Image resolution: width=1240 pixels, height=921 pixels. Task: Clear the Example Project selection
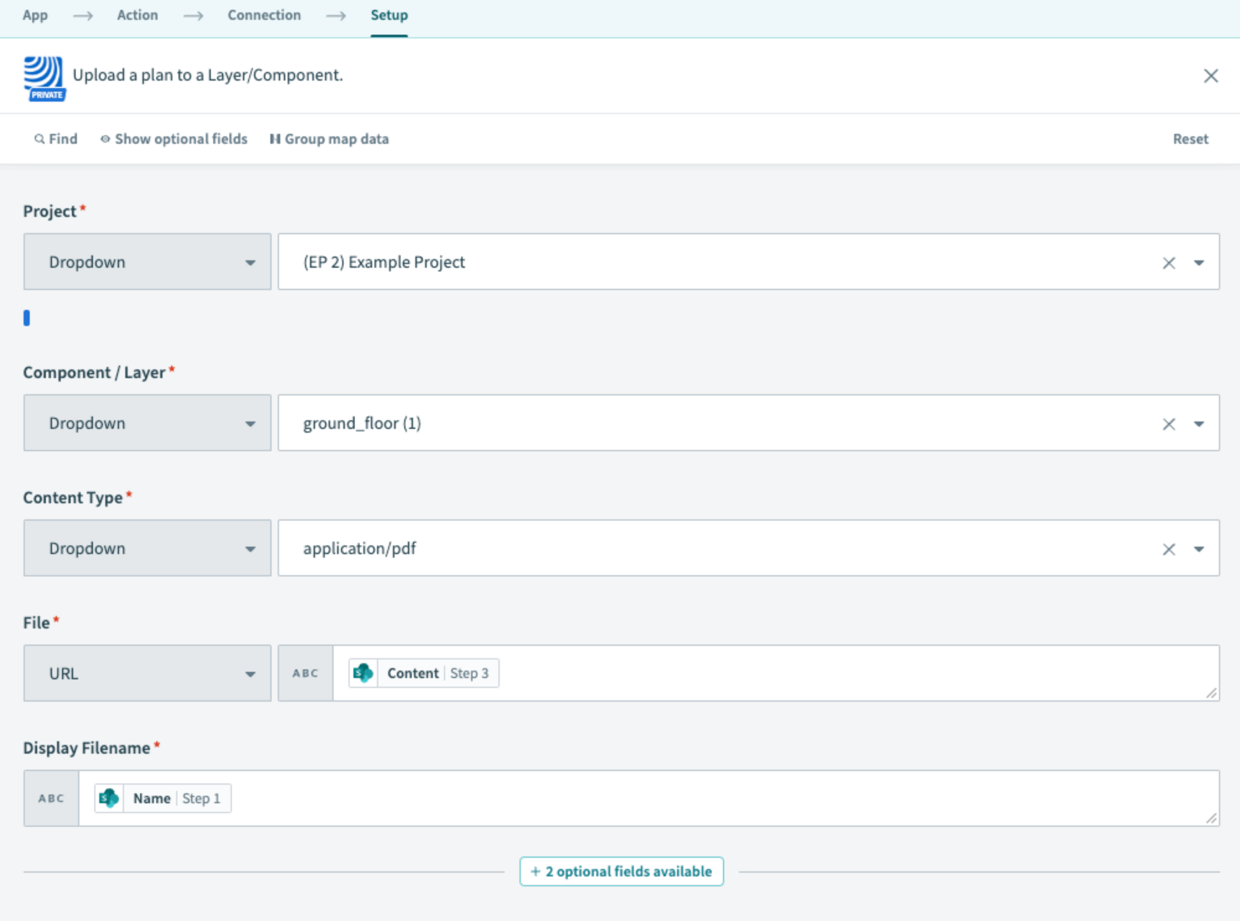pos(1169,263)
